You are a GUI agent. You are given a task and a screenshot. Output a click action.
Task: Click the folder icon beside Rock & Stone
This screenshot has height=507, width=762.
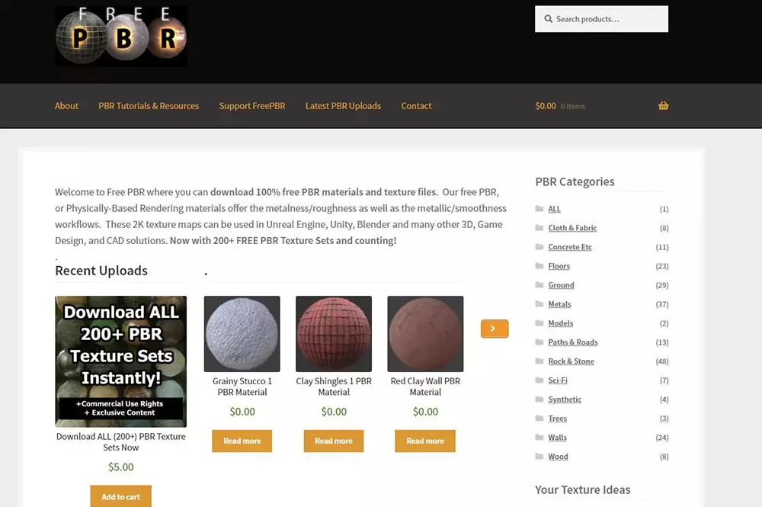coord(539,361)
